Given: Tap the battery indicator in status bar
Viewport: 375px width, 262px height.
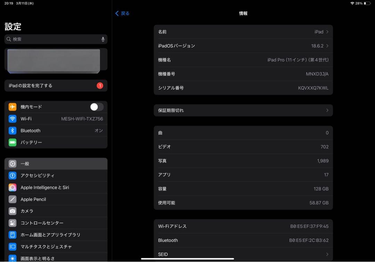Looking at the screenshot, I should tap(367, 3).
